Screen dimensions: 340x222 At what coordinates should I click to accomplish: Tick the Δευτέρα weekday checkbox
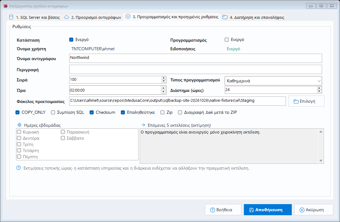pos(19,138)
